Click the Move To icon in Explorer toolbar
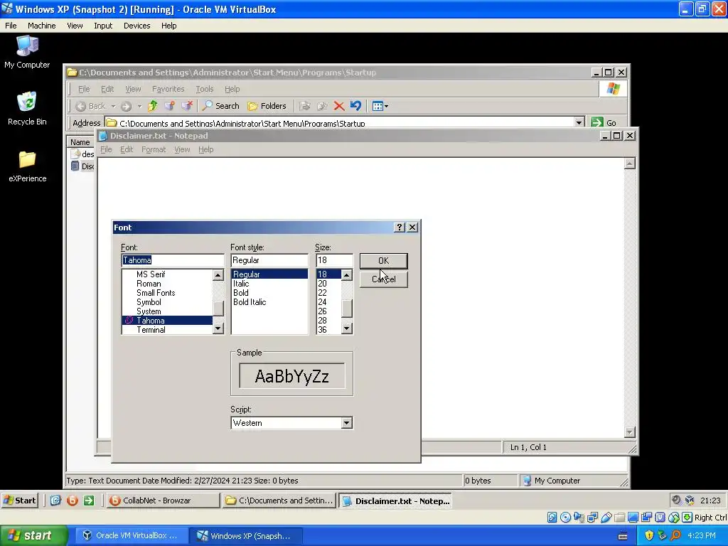This screenshot has height=546, width=728. pyautogui.click(x=304, y=106)
